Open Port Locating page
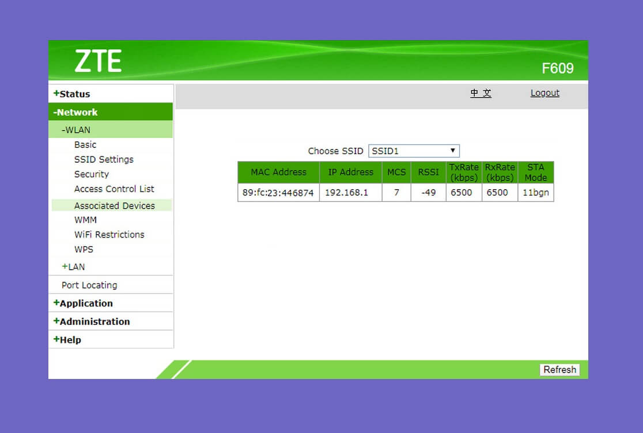This screenshot has width=643, height=433. (x=89, y=285)
